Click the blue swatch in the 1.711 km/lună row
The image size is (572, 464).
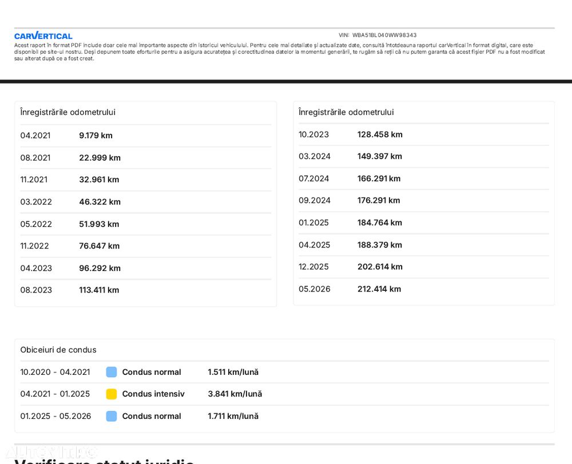pyautogui.click(x=112, y=416)
